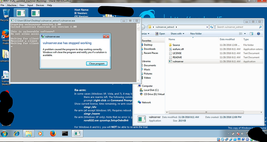This screenshot has height=142, width=267.
Task: Open the VirtualBox Devices menu
Action: click(40, 5)
